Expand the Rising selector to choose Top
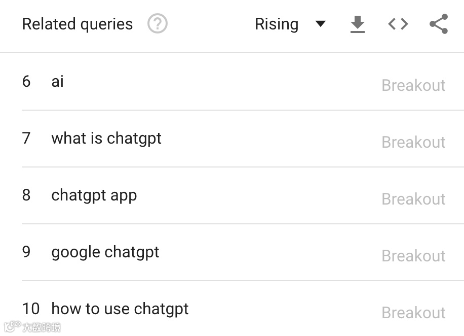 click(x=291, y=23)
